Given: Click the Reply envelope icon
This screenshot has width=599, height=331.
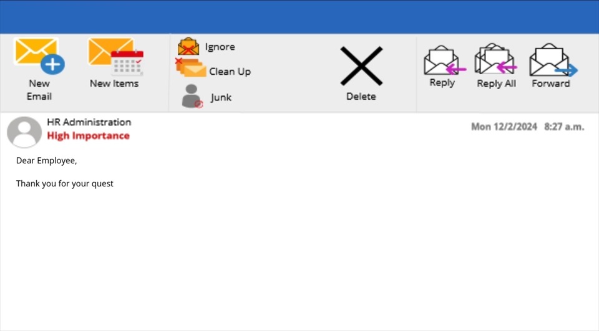Looking at the screenshot, I should point(444,60).
